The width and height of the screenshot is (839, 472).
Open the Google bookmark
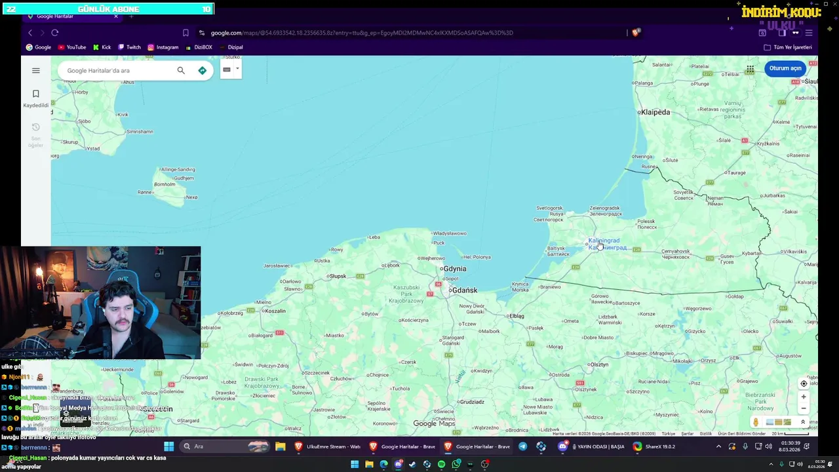pyautogui.click(x=38, y=47)
